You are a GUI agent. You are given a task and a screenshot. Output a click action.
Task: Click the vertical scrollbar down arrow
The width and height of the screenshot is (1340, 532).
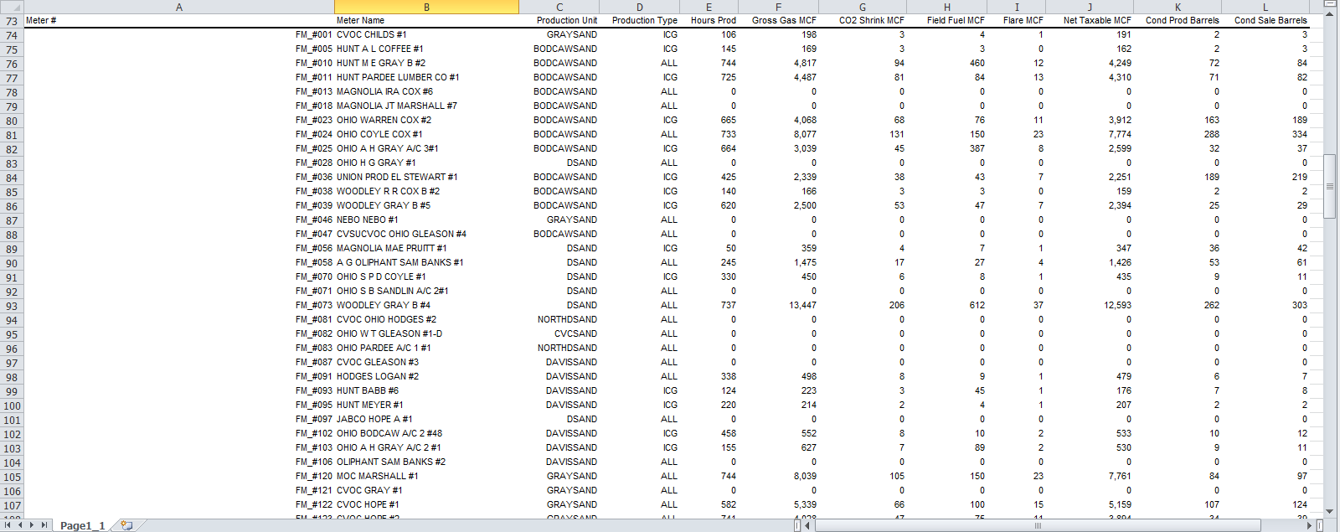tap(1329, 511)
